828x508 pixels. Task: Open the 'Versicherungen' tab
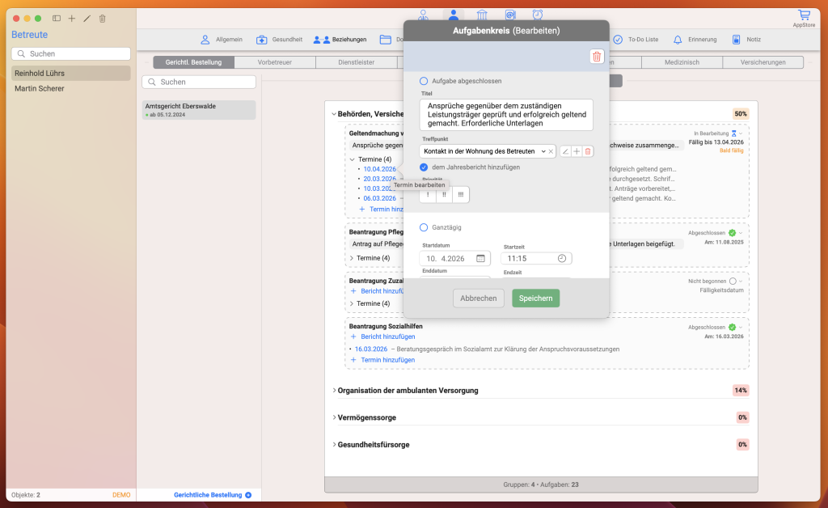(752, 62)
